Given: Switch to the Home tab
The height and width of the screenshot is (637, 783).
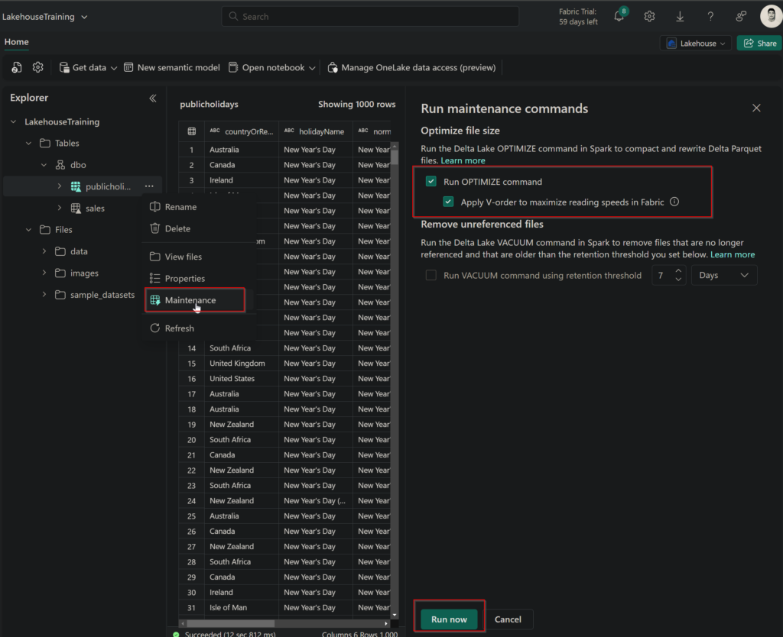Looking at the screenshot, I should [x=17, y=42].
